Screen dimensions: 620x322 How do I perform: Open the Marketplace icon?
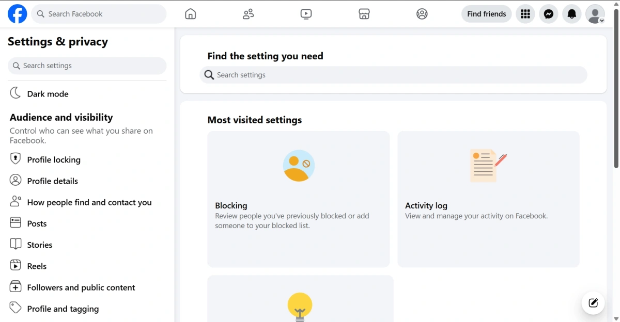pyautogui.click(x=364, y=14)
